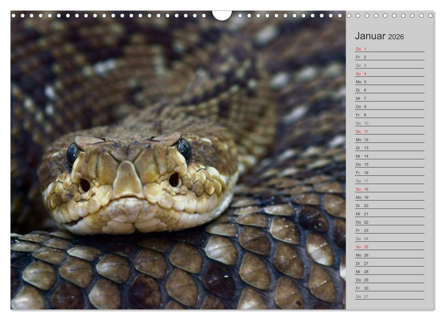Choose the Di 6 date line
This screenshot has width=444, height=320.
pyautogui.click(x=389, y=90)
